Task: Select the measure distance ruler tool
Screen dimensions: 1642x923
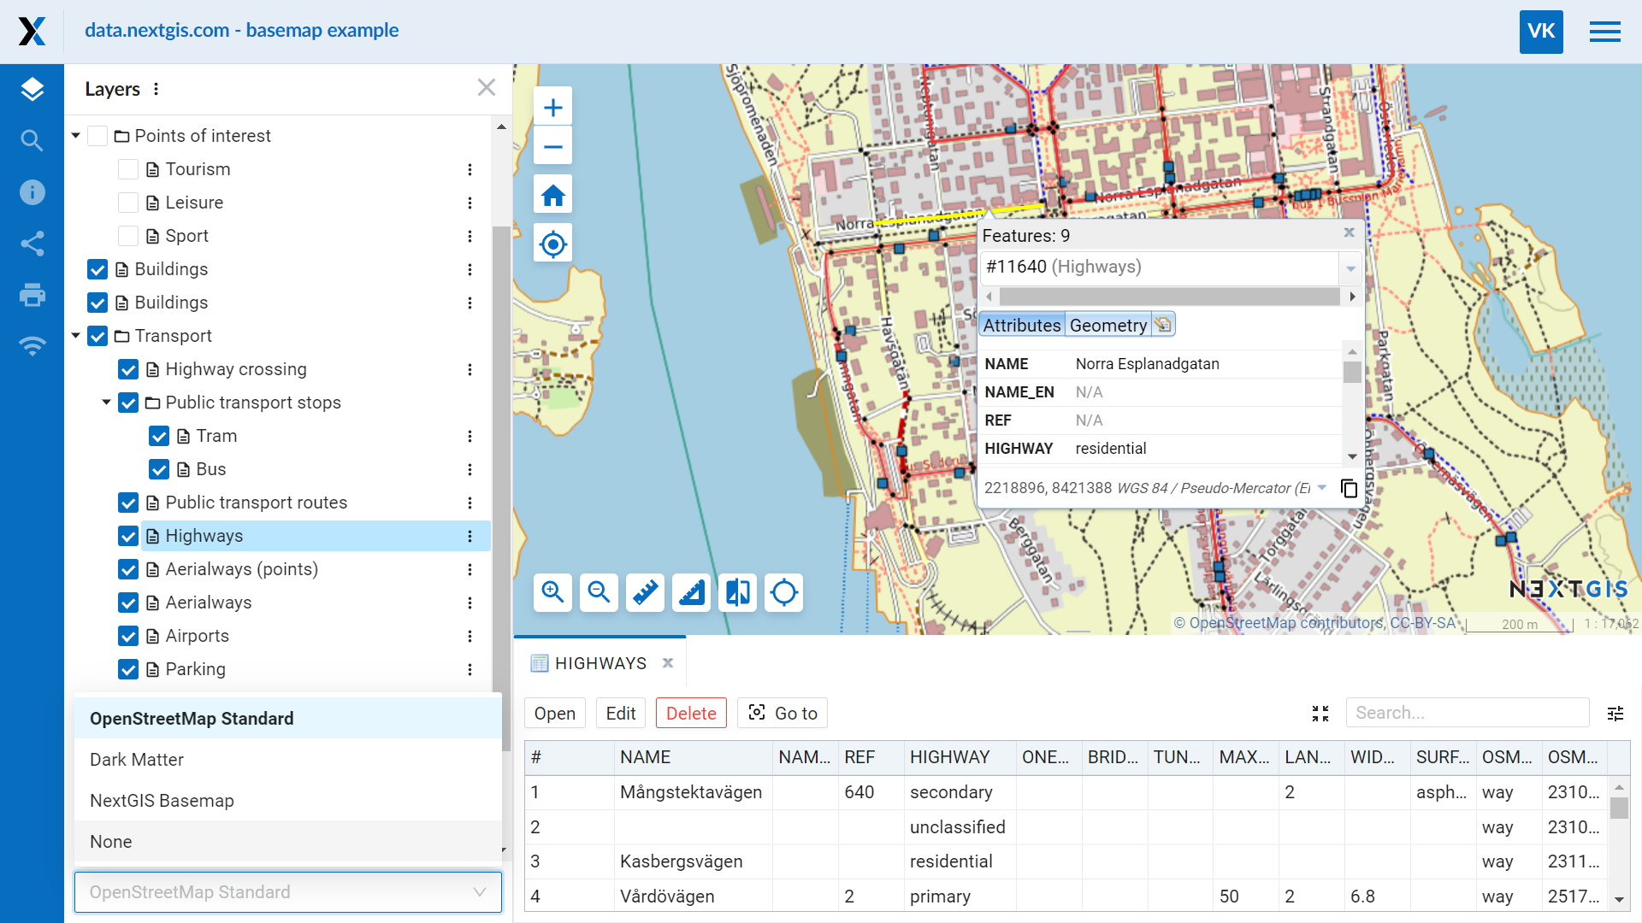Action: point(645,592)
